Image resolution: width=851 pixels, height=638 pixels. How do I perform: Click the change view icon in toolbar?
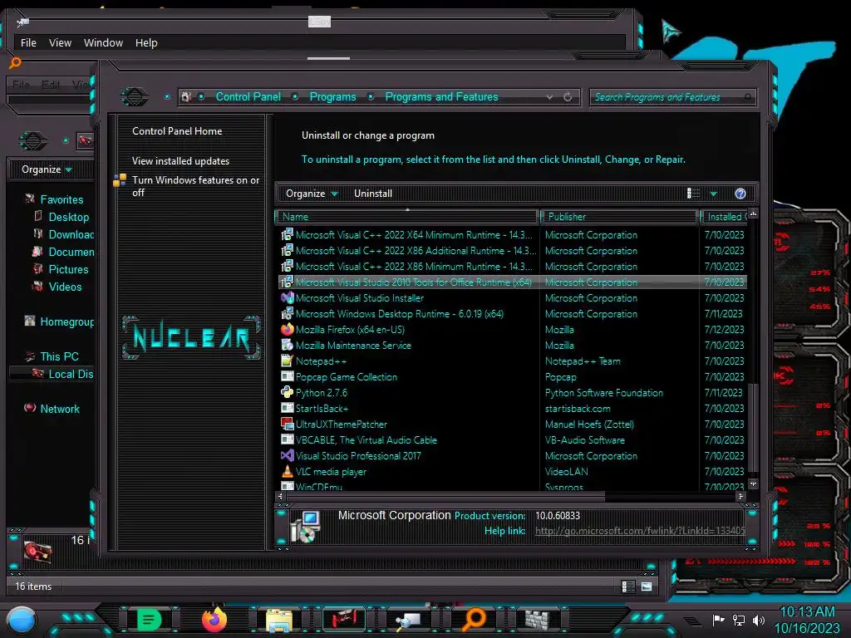pos(693,194)
